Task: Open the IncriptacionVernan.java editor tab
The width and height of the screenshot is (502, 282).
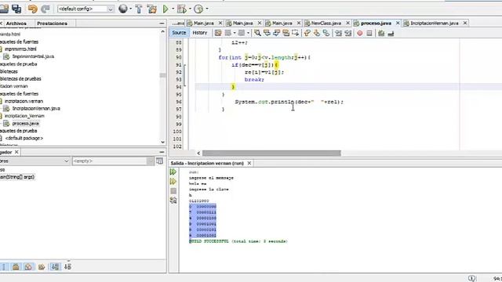Action: [434, 23]
